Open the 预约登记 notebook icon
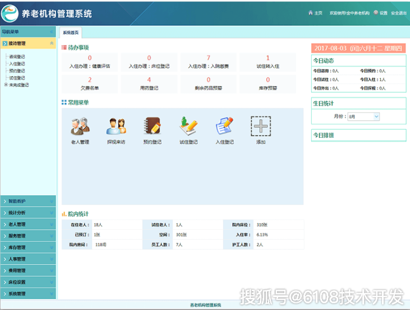 (152, 126)
